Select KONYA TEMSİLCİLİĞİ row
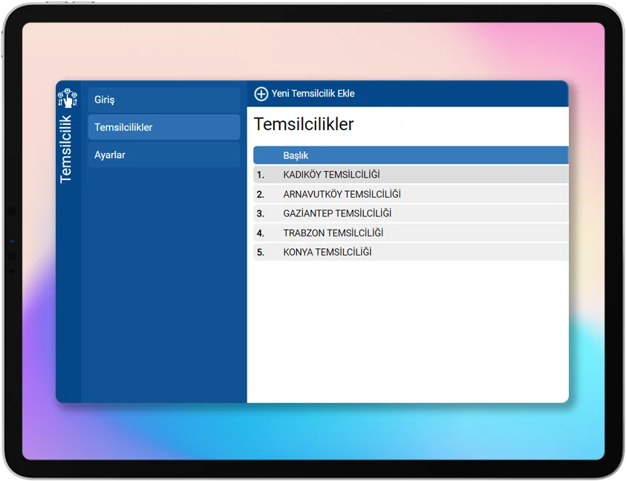The height and width of the screenshot is (481, 626). [327, 252]
